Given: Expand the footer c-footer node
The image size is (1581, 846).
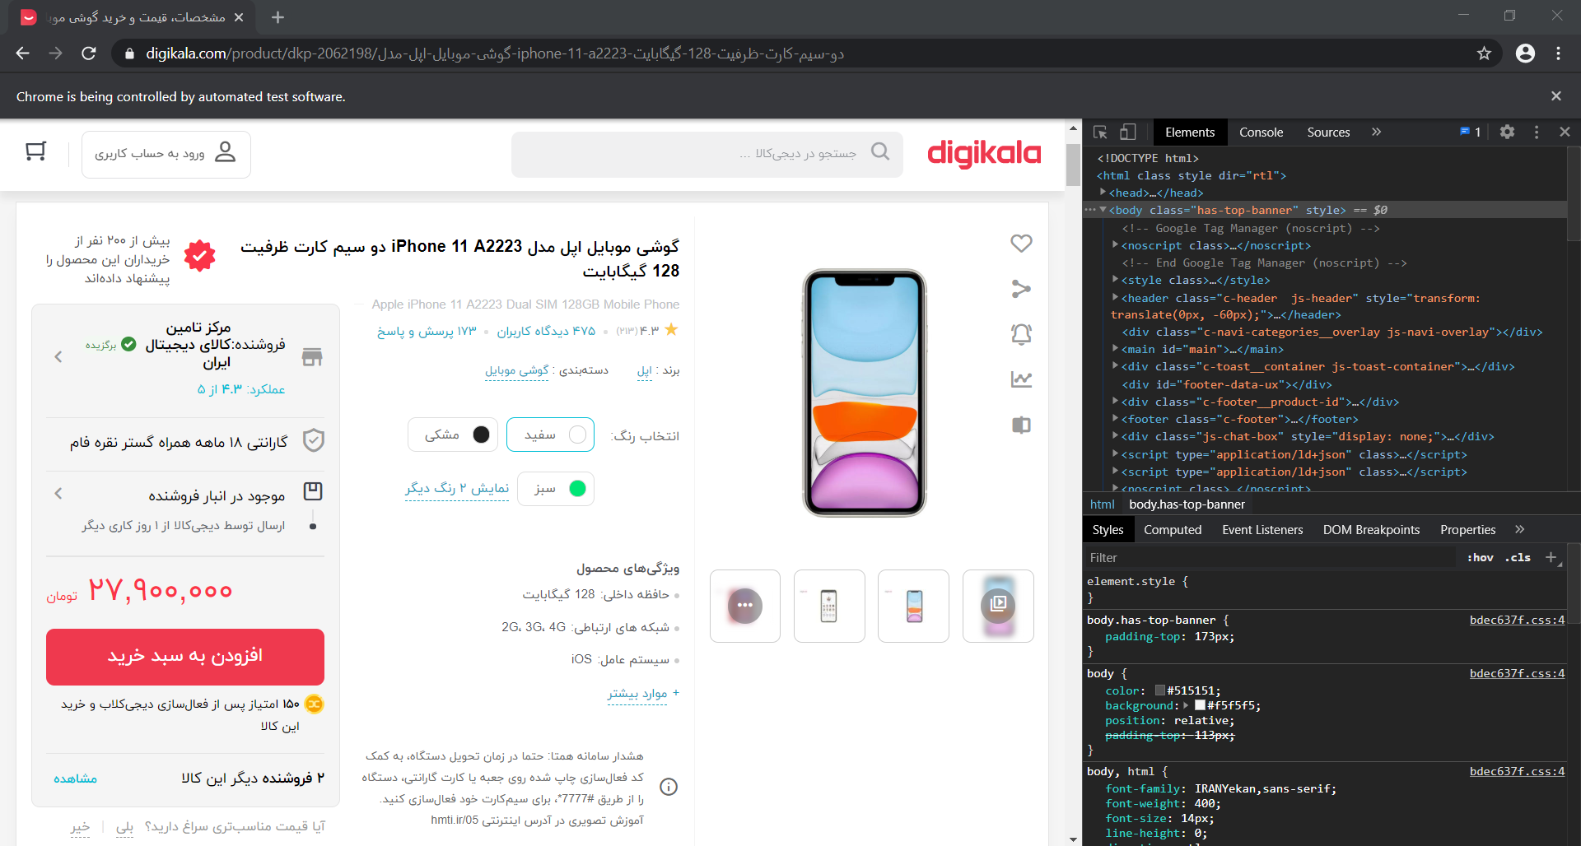Looking at the screenshot, I should tap(1115, 419).
